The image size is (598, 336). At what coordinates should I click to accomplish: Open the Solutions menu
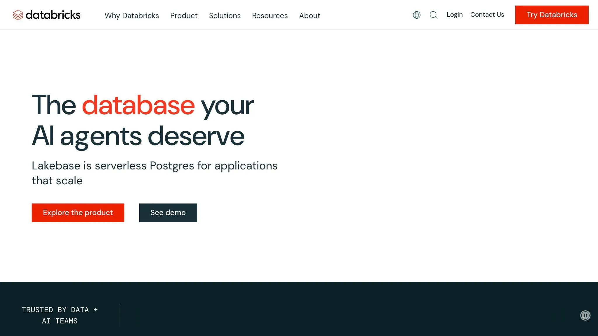coord(225,15)
